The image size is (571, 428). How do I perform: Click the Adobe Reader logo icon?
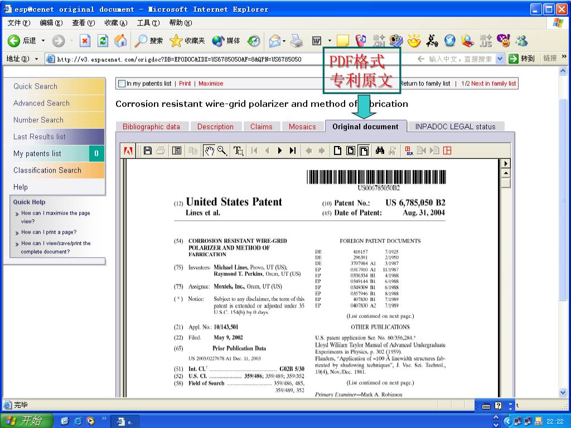click(x=128, y=150)
